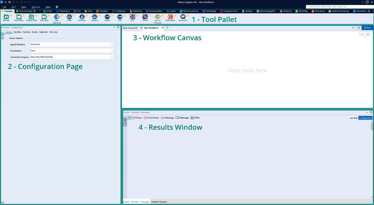Select the Text To Columns tool
Screen dimensions: 374x205
coord(157,17)
